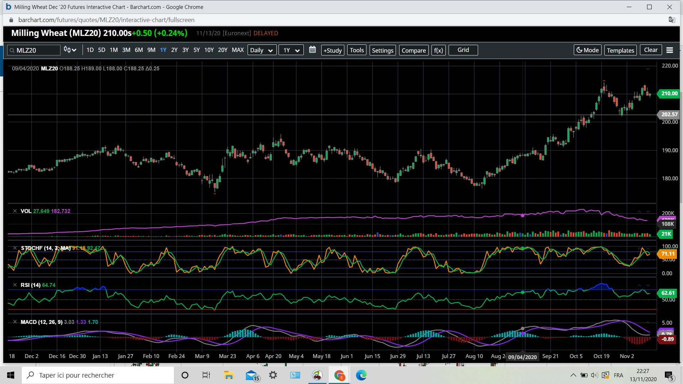The width and height of the screenshot is (683, 384).
Task: Expand the 1Y period dropdown
Action: click(291, 50)
